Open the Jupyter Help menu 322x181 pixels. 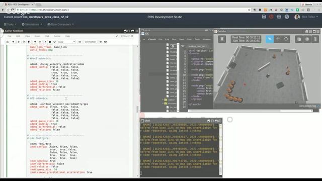tap(67, 36)
